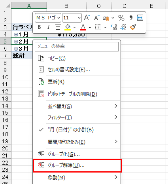This screenshot has height=184, width=168.
Task: Select row 10 header
Action: (x=5, y=77)
